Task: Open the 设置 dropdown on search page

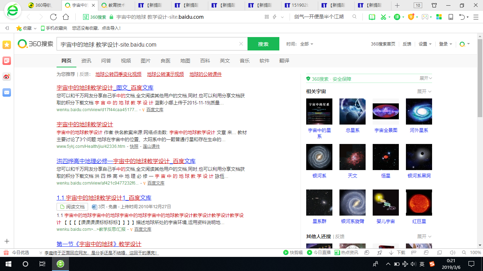Action: click(x=425, y=44)
